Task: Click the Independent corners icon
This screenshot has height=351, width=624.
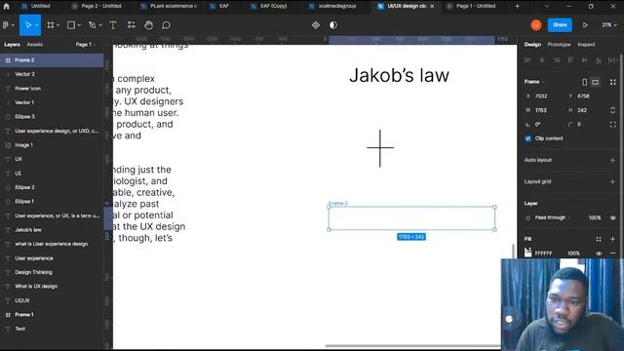Action: pos(613,125)
